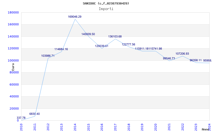Click the data label 115911.18
This screenshot has height=132, width=212.
[x=142, y=49]
